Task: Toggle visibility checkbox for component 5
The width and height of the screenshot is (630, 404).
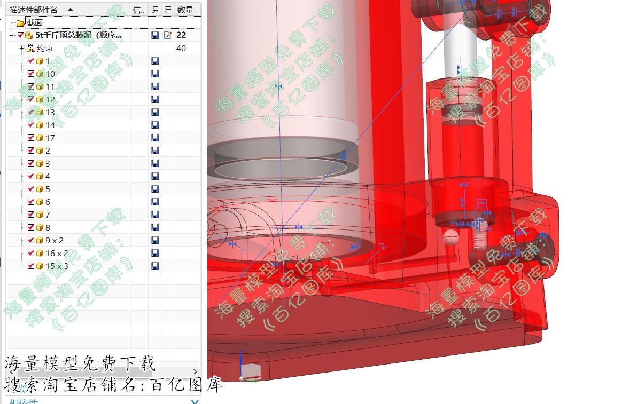Action: [x=31, y=189]
